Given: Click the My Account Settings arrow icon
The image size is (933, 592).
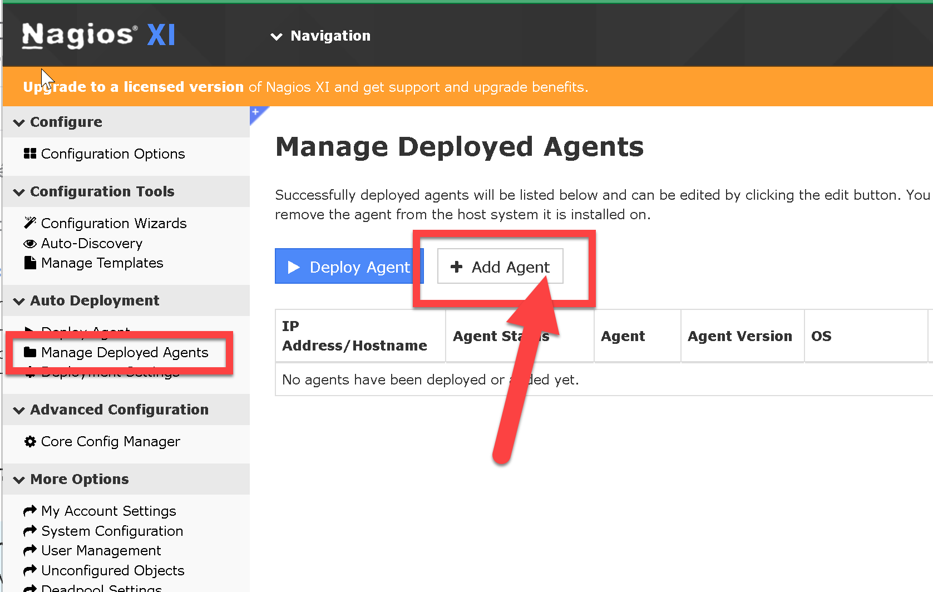Looking at the screenshot, I should click(x=30, y=511).
